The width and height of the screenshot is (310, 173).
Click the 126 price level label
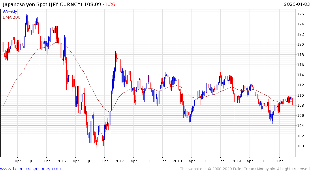click(300, 14)
